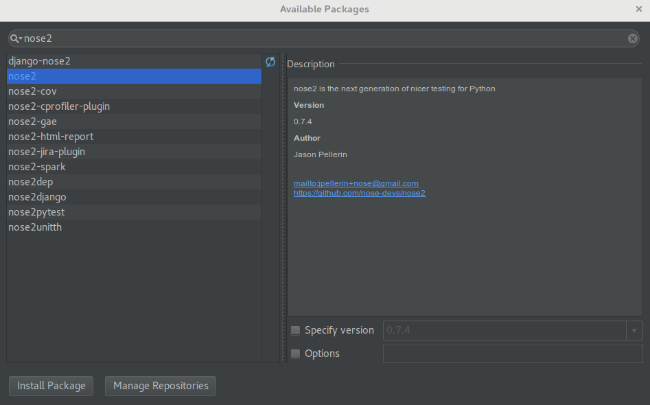The height and width of the screenshot is (405, 650).
Task: Click the nose2 search text field
Action: point(323,38)
